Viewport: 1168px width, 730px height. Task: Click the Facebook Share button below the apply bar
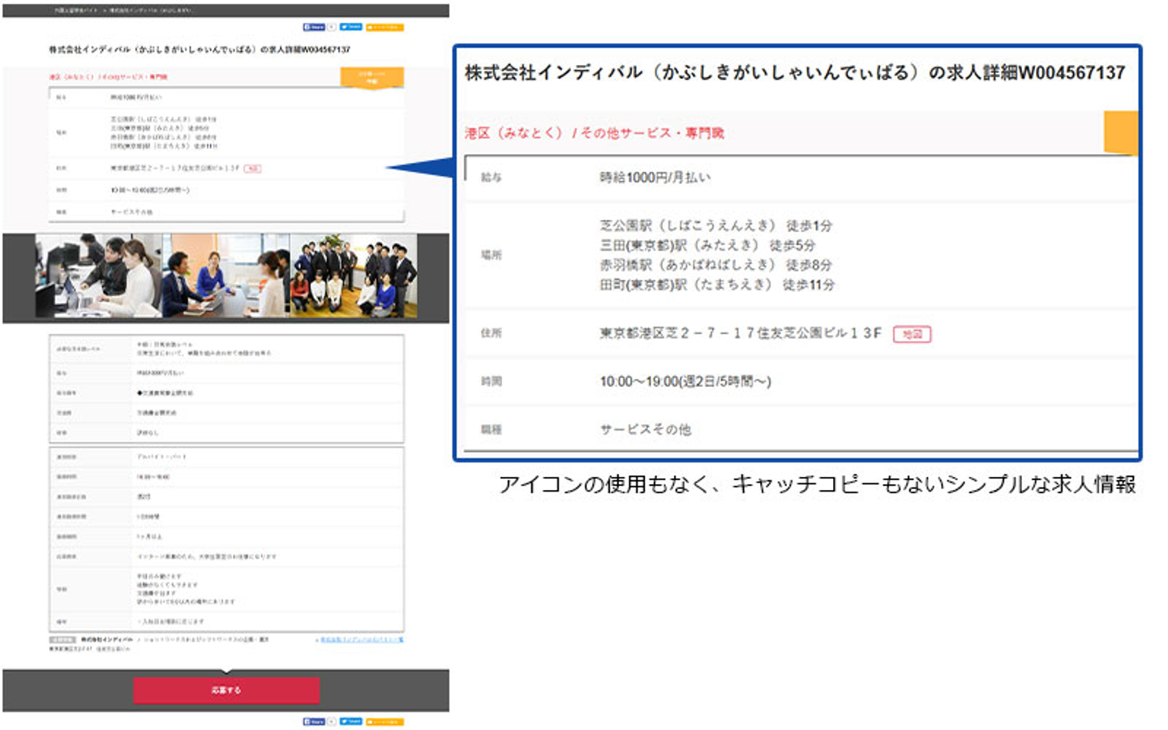314,721
